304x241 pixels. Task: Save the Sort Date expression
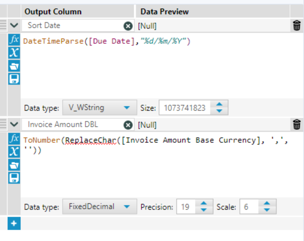[14, 79]
